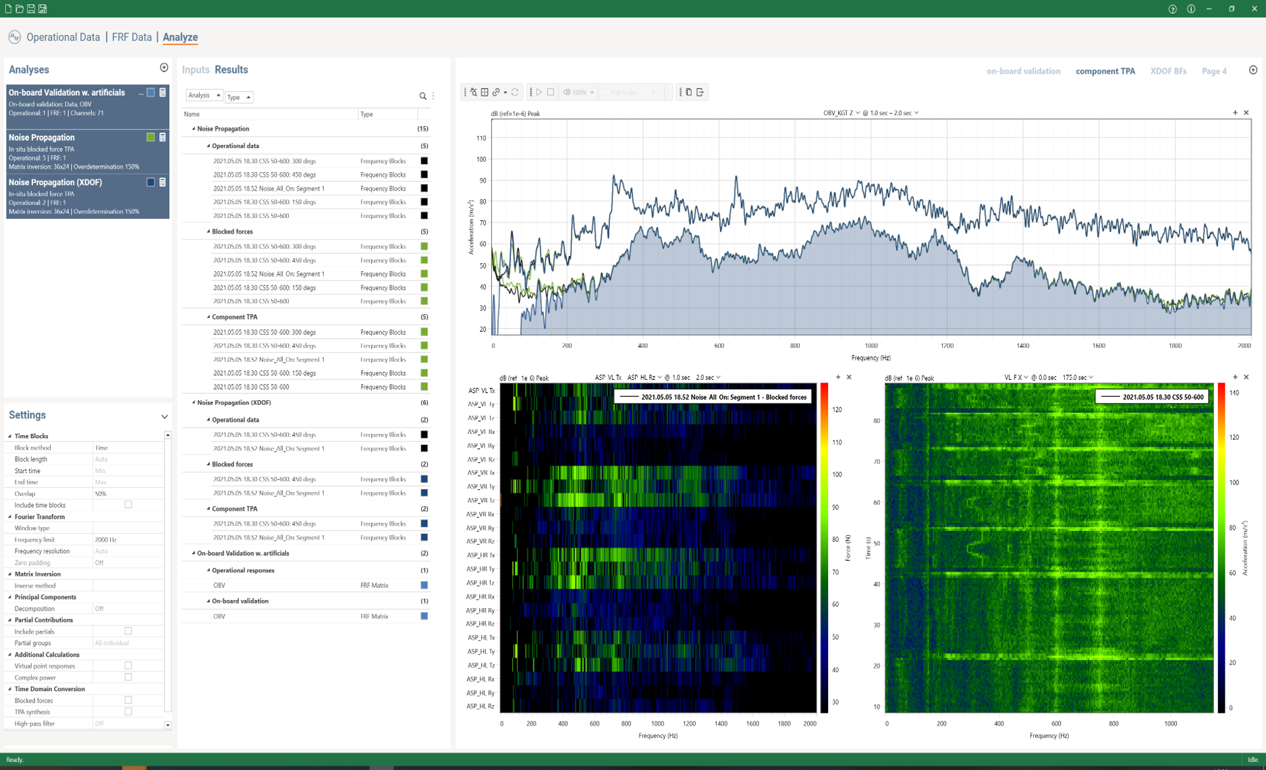
Task: Click the blue color swatch of On-board Validation
Action: pos(150,92)
